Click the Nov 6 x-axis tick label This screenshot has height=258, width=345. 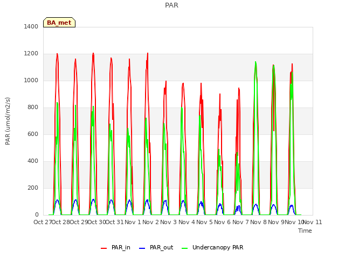click(223, 222)
